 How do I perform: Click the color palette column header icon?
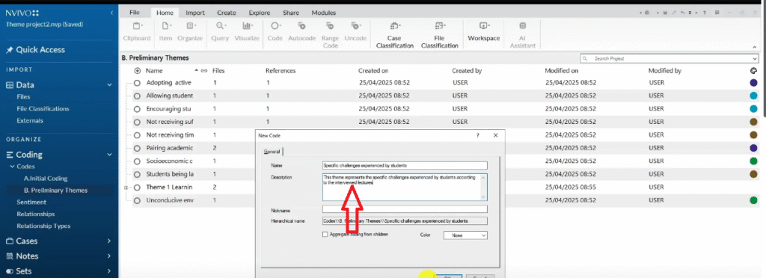(753, 71)
